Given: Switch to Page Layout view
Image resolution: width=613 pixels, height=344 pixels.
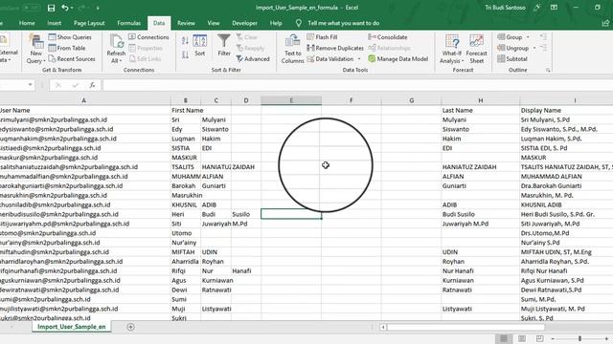Looking at the screenshot, I should (522, 338).
